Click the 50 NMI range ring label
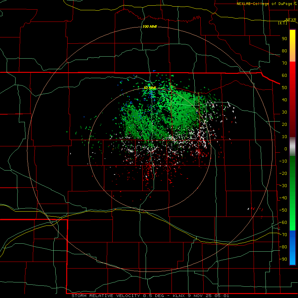This screenshot has height=298, width=298. click(x=150, y=88)
